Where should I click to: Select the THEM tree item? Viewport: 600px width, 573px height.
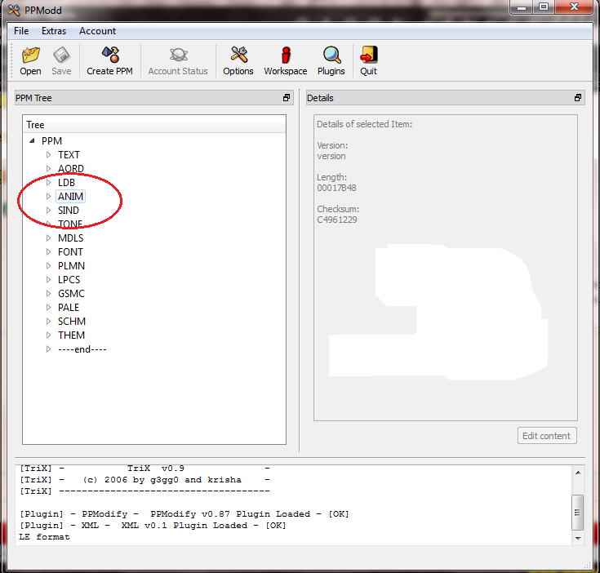pyautogui.click(x=72, y=335)
